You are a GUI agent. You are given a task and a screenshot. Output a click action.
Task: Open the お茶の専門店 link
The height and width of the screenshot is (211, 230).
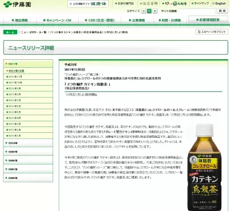(x=124, y=3)
